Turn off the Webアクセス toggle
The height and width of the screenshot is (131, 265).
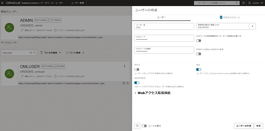pyautogui.click(x=137, y=83)
